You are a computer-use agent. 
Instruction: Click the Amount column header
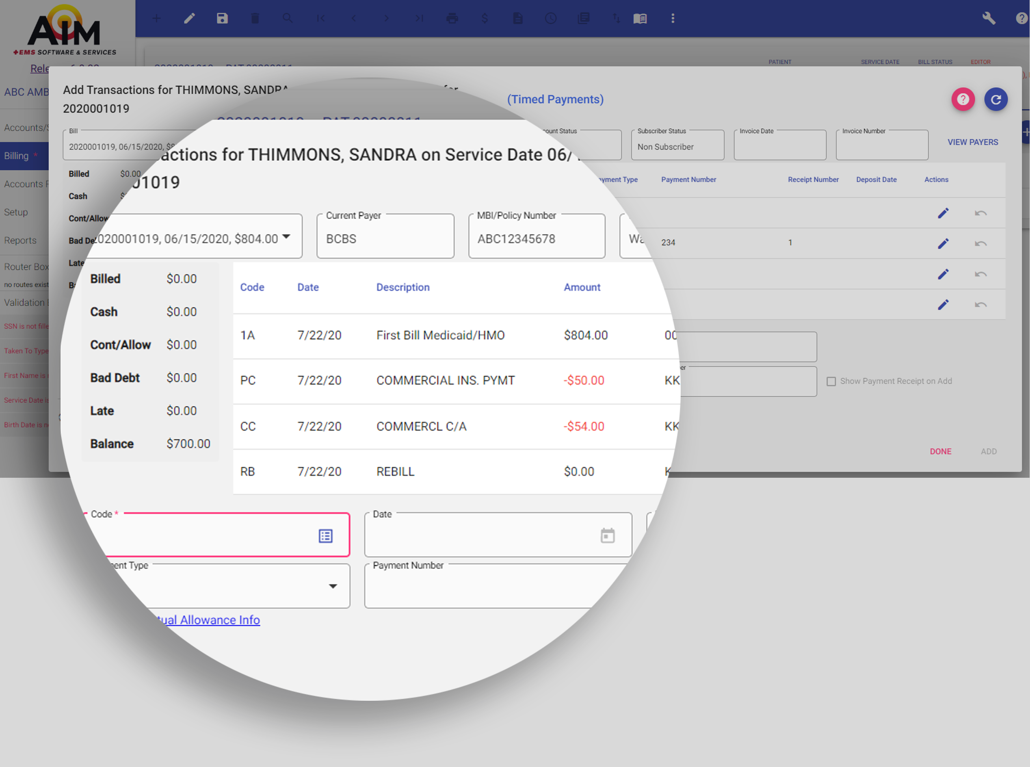582,287
